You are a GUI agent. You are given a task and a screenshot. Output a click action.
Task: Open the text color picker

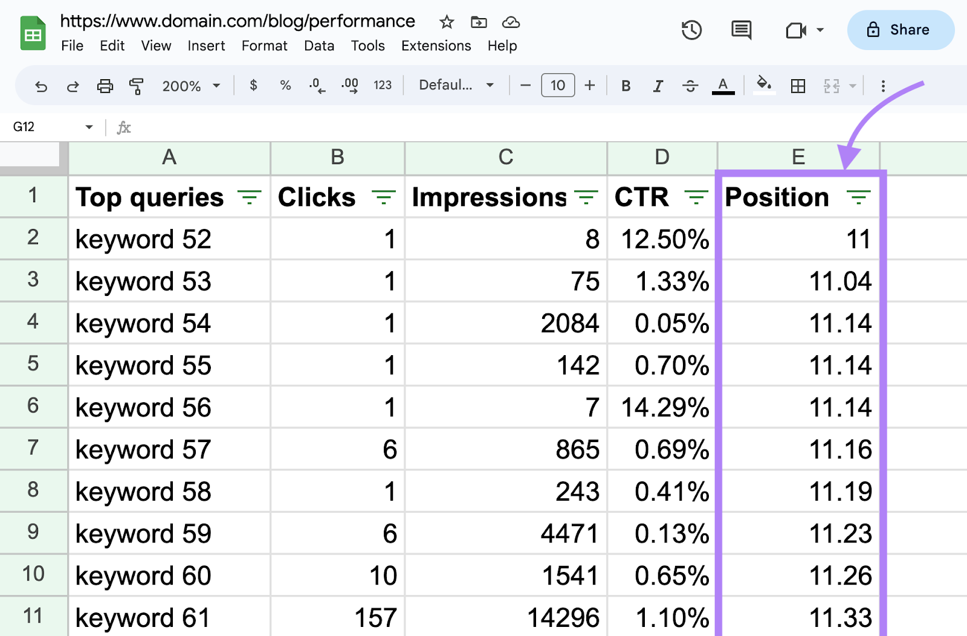coord(723,85)
